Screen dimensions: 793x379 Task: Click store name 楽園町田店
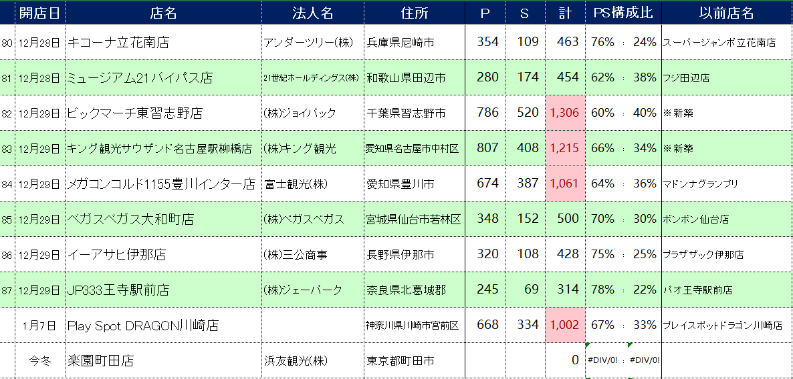click(101, 360)
